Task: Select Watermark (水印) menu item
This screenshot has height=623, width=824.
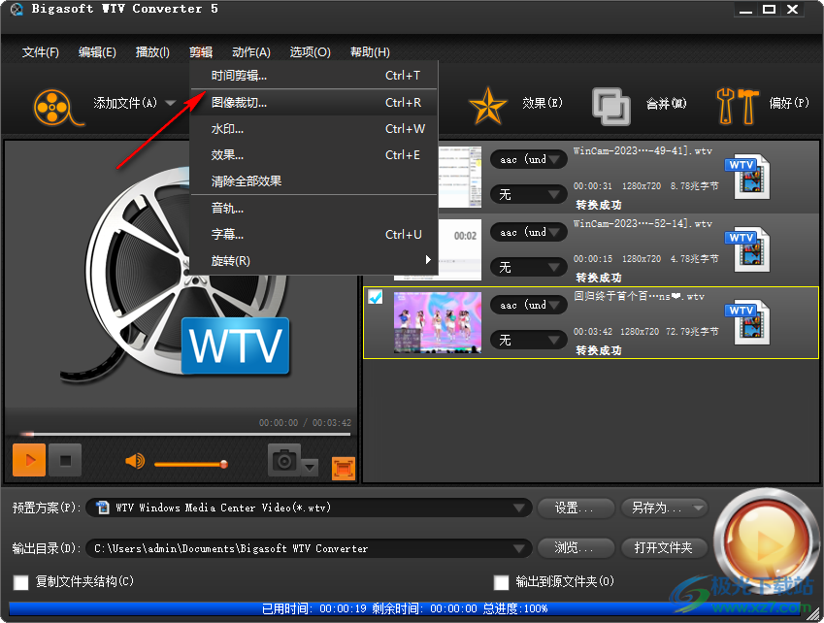Action: point(313,129)
